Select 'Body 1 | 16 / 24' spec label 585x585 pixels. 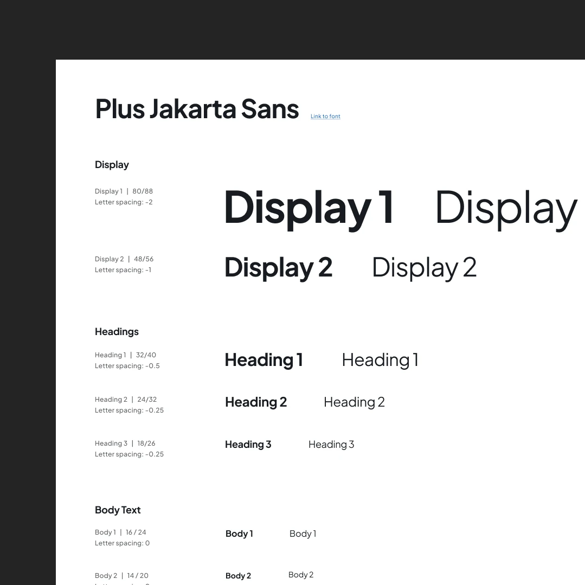pyautogui.click(x=120, y=532)
